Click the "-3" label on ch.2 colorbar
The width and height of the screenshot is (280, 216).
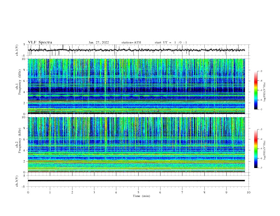tap(261, 130)
